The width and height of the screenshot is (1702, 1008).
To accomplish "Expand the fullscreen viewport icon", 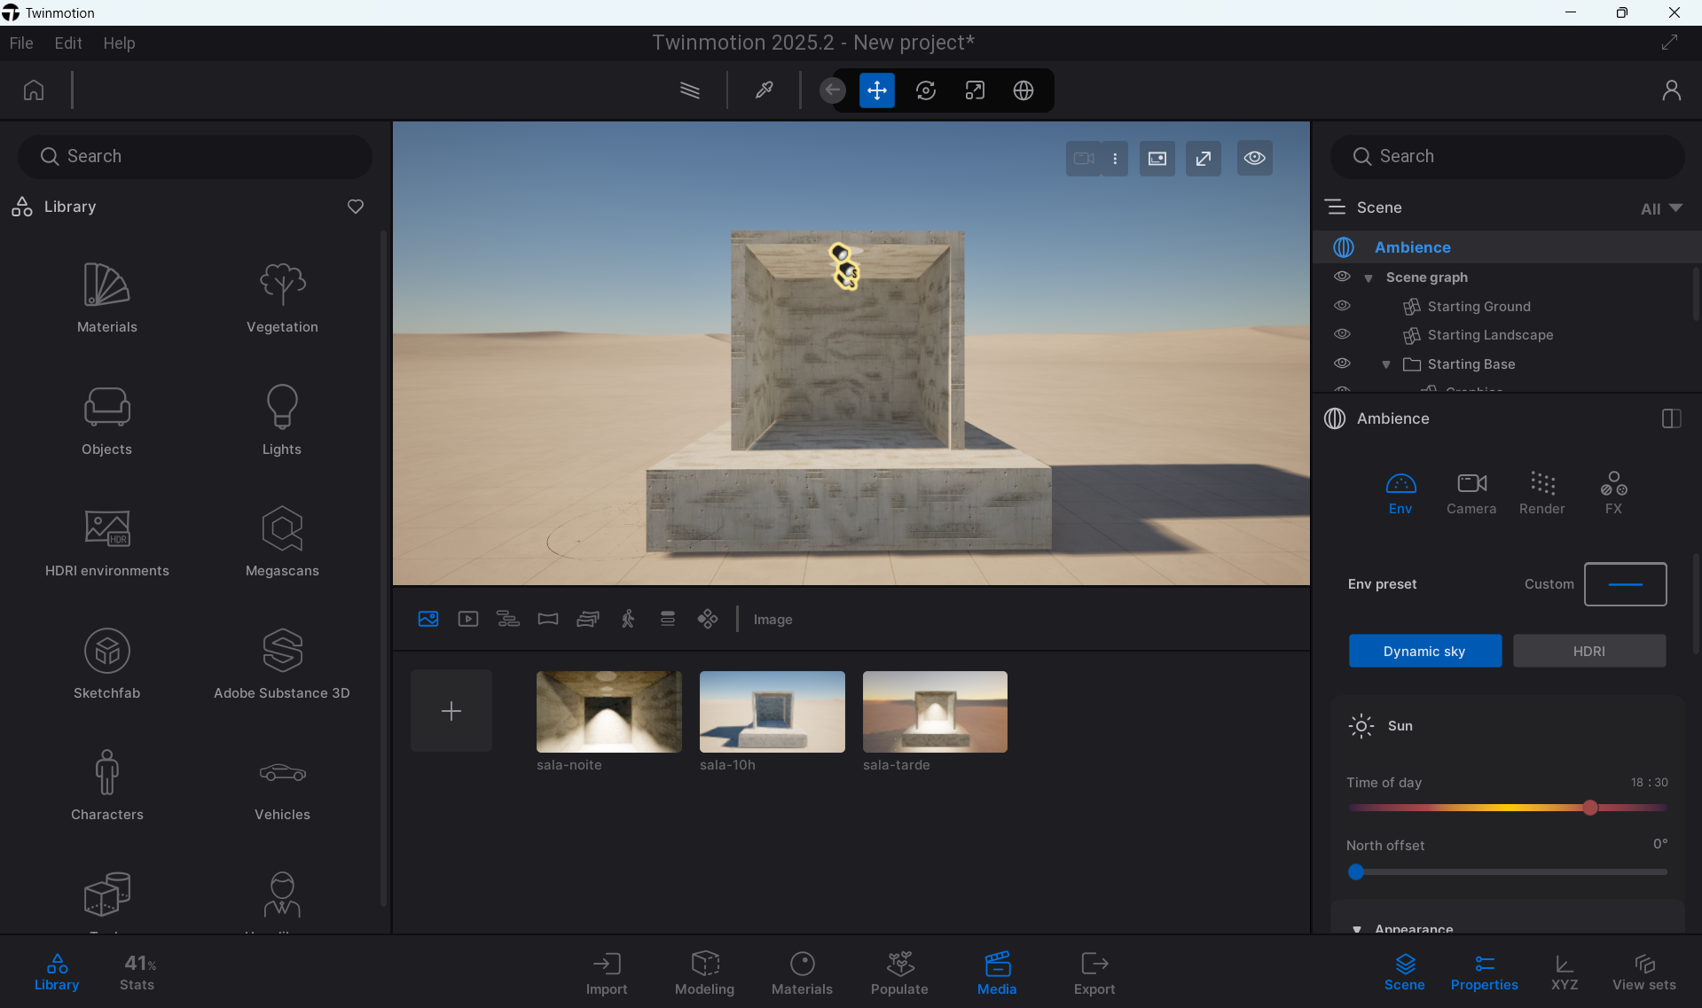I will click(1203, 158).
